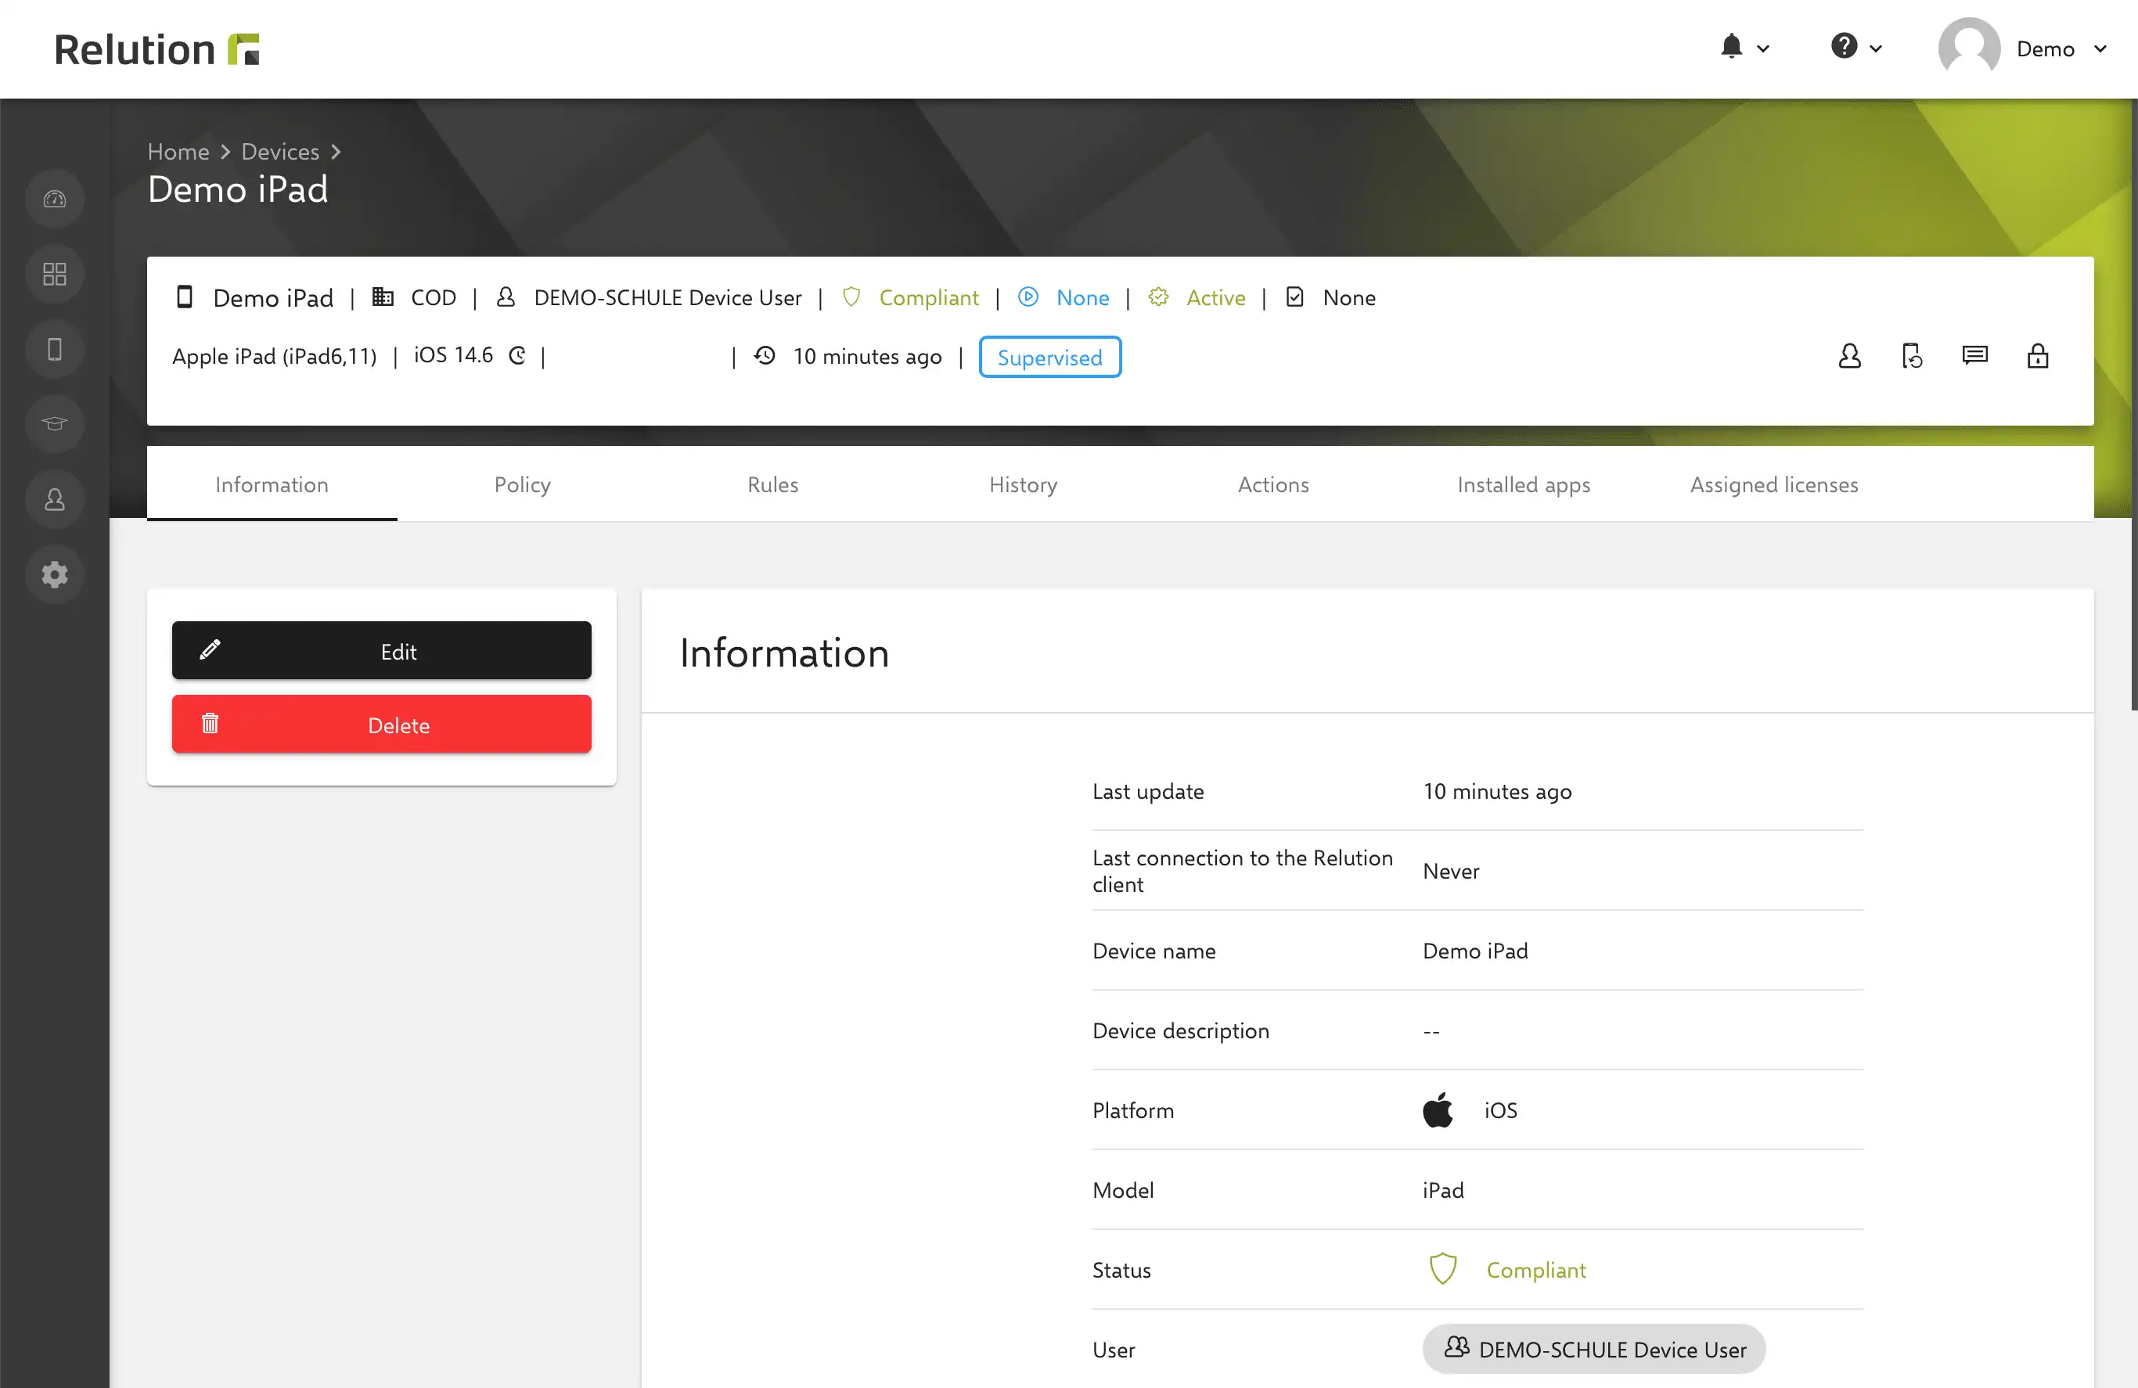This screenshot has height=1388, width=2138.
Task: Click the 'Never' connection value
Action: 1451,871
